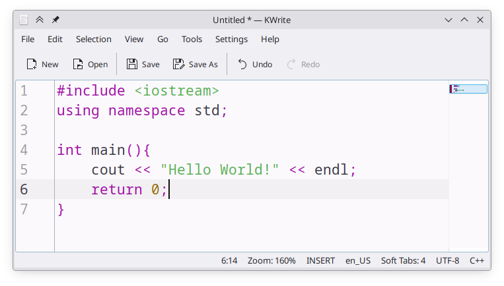Image resolution: width=504 pixels, height=286 pixels.
Task: Click the closing brace on line 7
Action: coord(61,210)
